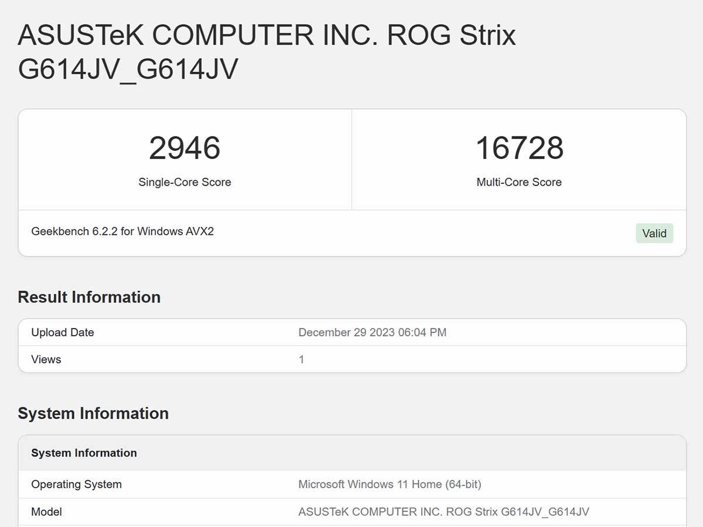The width and height of the screenshot is (703, 527).
Task: Click the Multi-Core Score label
Action: pyautogui.click(x=518, y=182)
